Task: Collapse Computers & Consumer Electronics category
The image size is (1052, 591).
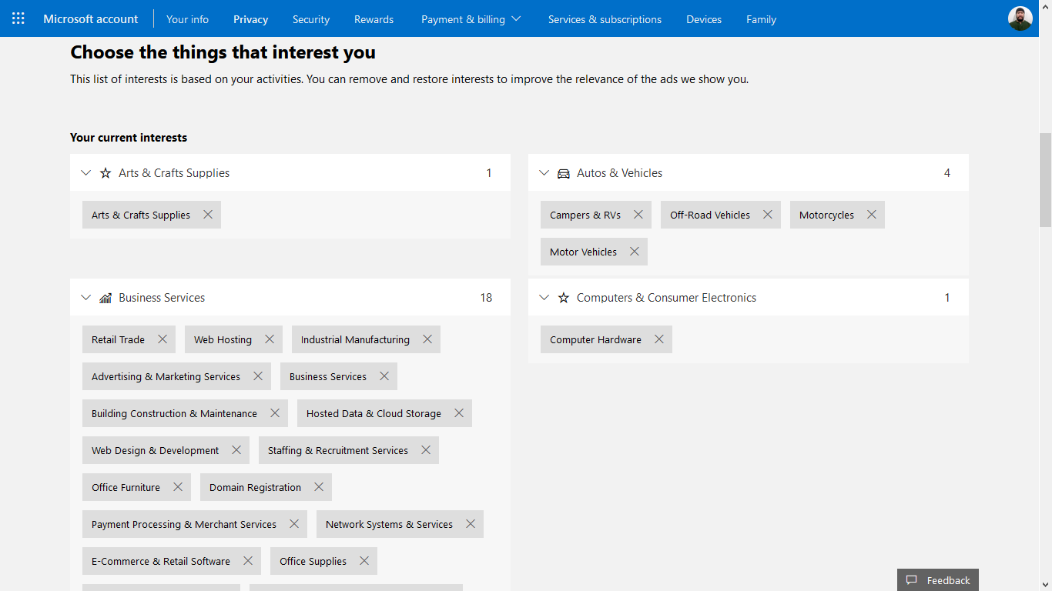Action: 544,298
